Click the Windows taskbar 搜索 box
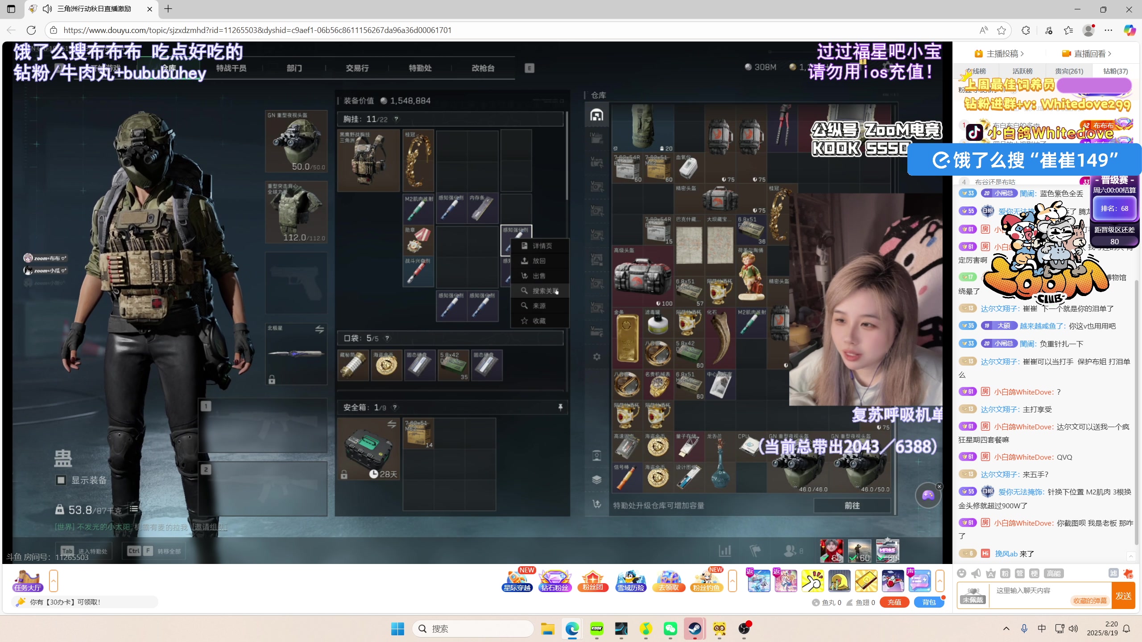 click(473, 629)
